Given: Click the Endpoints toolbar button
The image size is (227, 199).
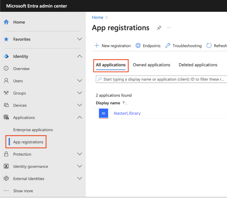Looking at the screenshot, I should tap(148, 46).
